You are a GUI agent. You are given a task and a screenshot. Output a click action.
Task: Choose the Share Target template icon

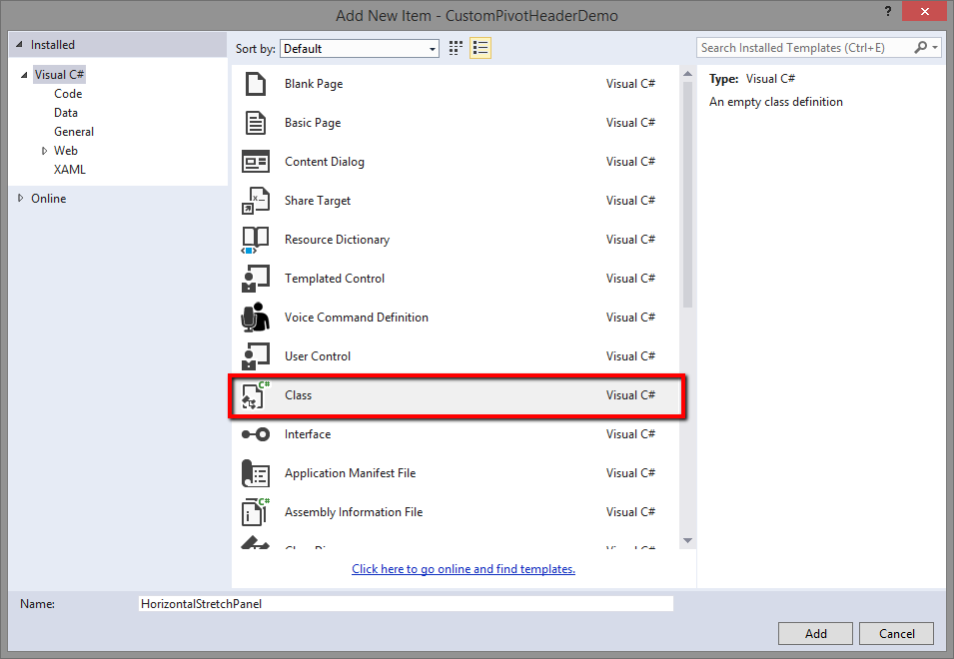[255, 201]
